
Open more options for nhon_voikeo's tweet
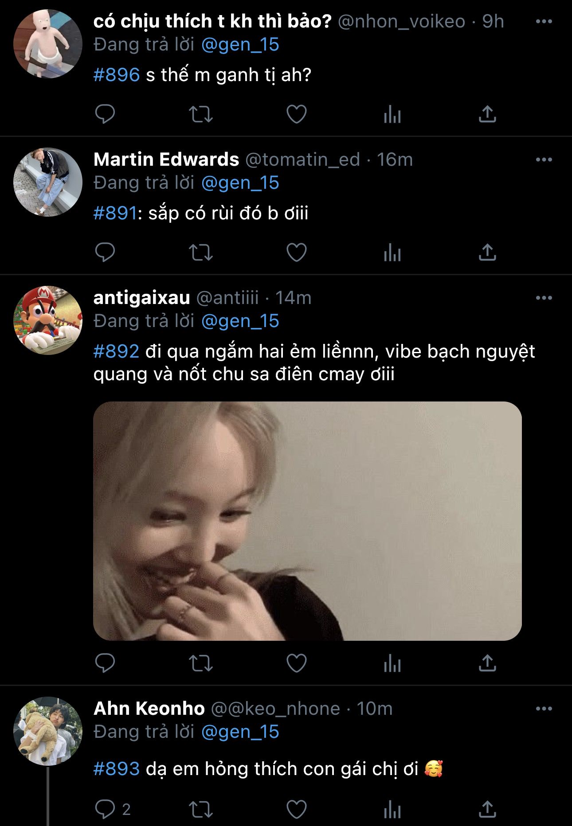(x=544, y=21)
